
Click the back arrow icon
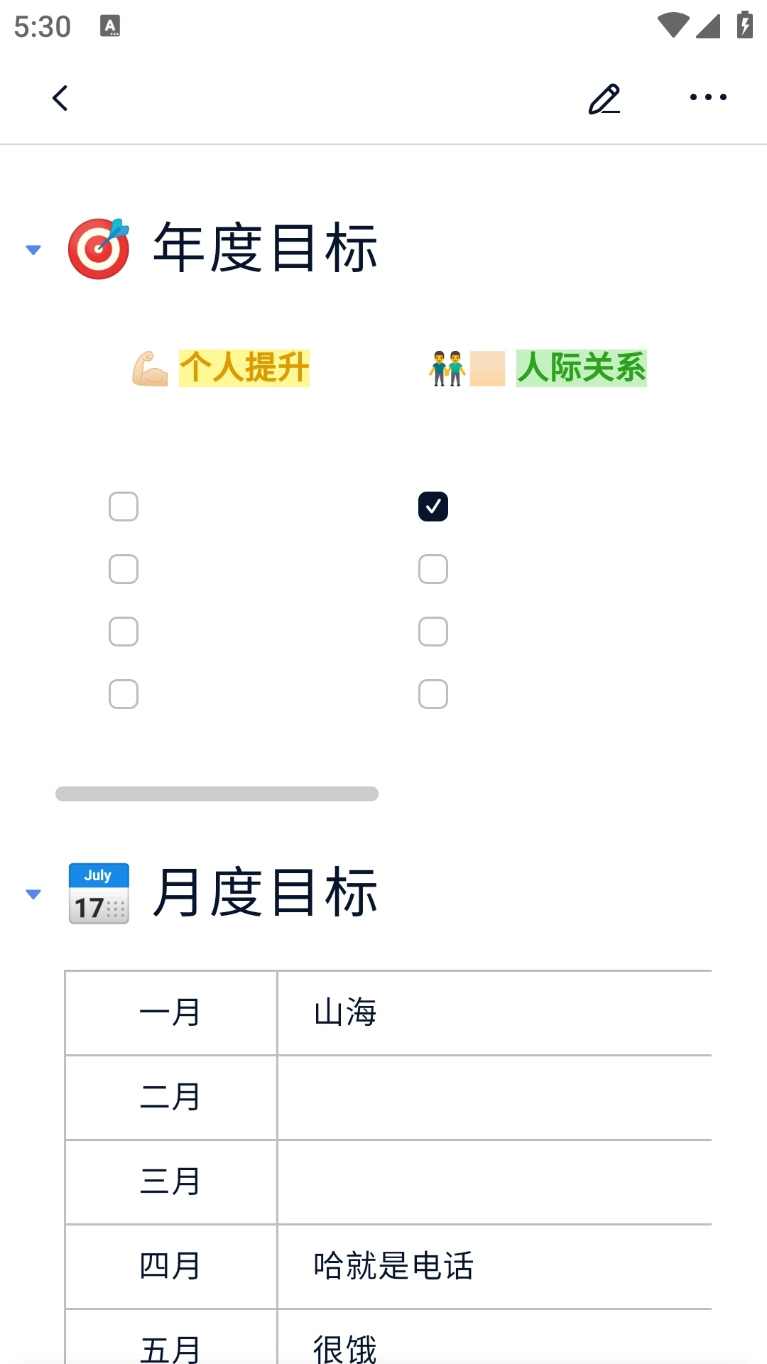[60, 99]
